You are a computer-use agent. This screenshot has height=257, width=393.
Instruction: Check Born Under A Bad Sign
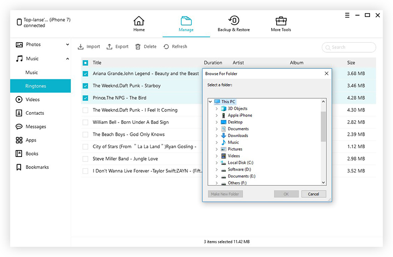point(85,123)
